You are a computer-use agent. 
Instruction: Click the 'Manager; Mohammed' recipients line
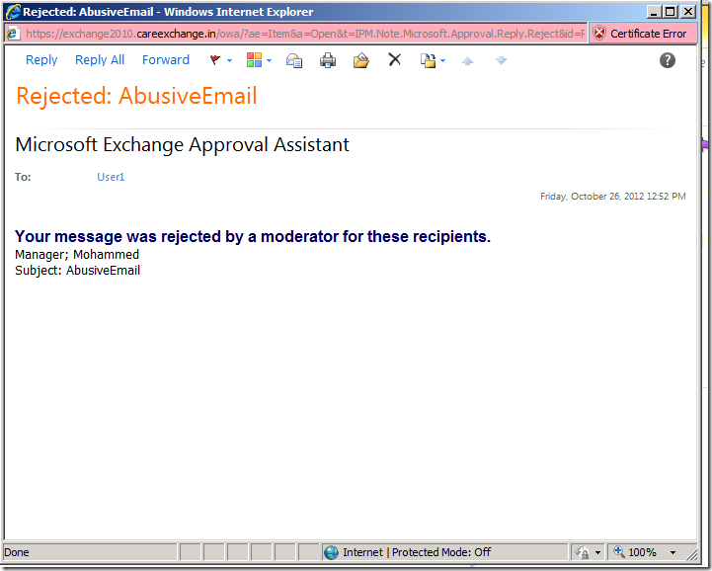[x=77, y=255]
